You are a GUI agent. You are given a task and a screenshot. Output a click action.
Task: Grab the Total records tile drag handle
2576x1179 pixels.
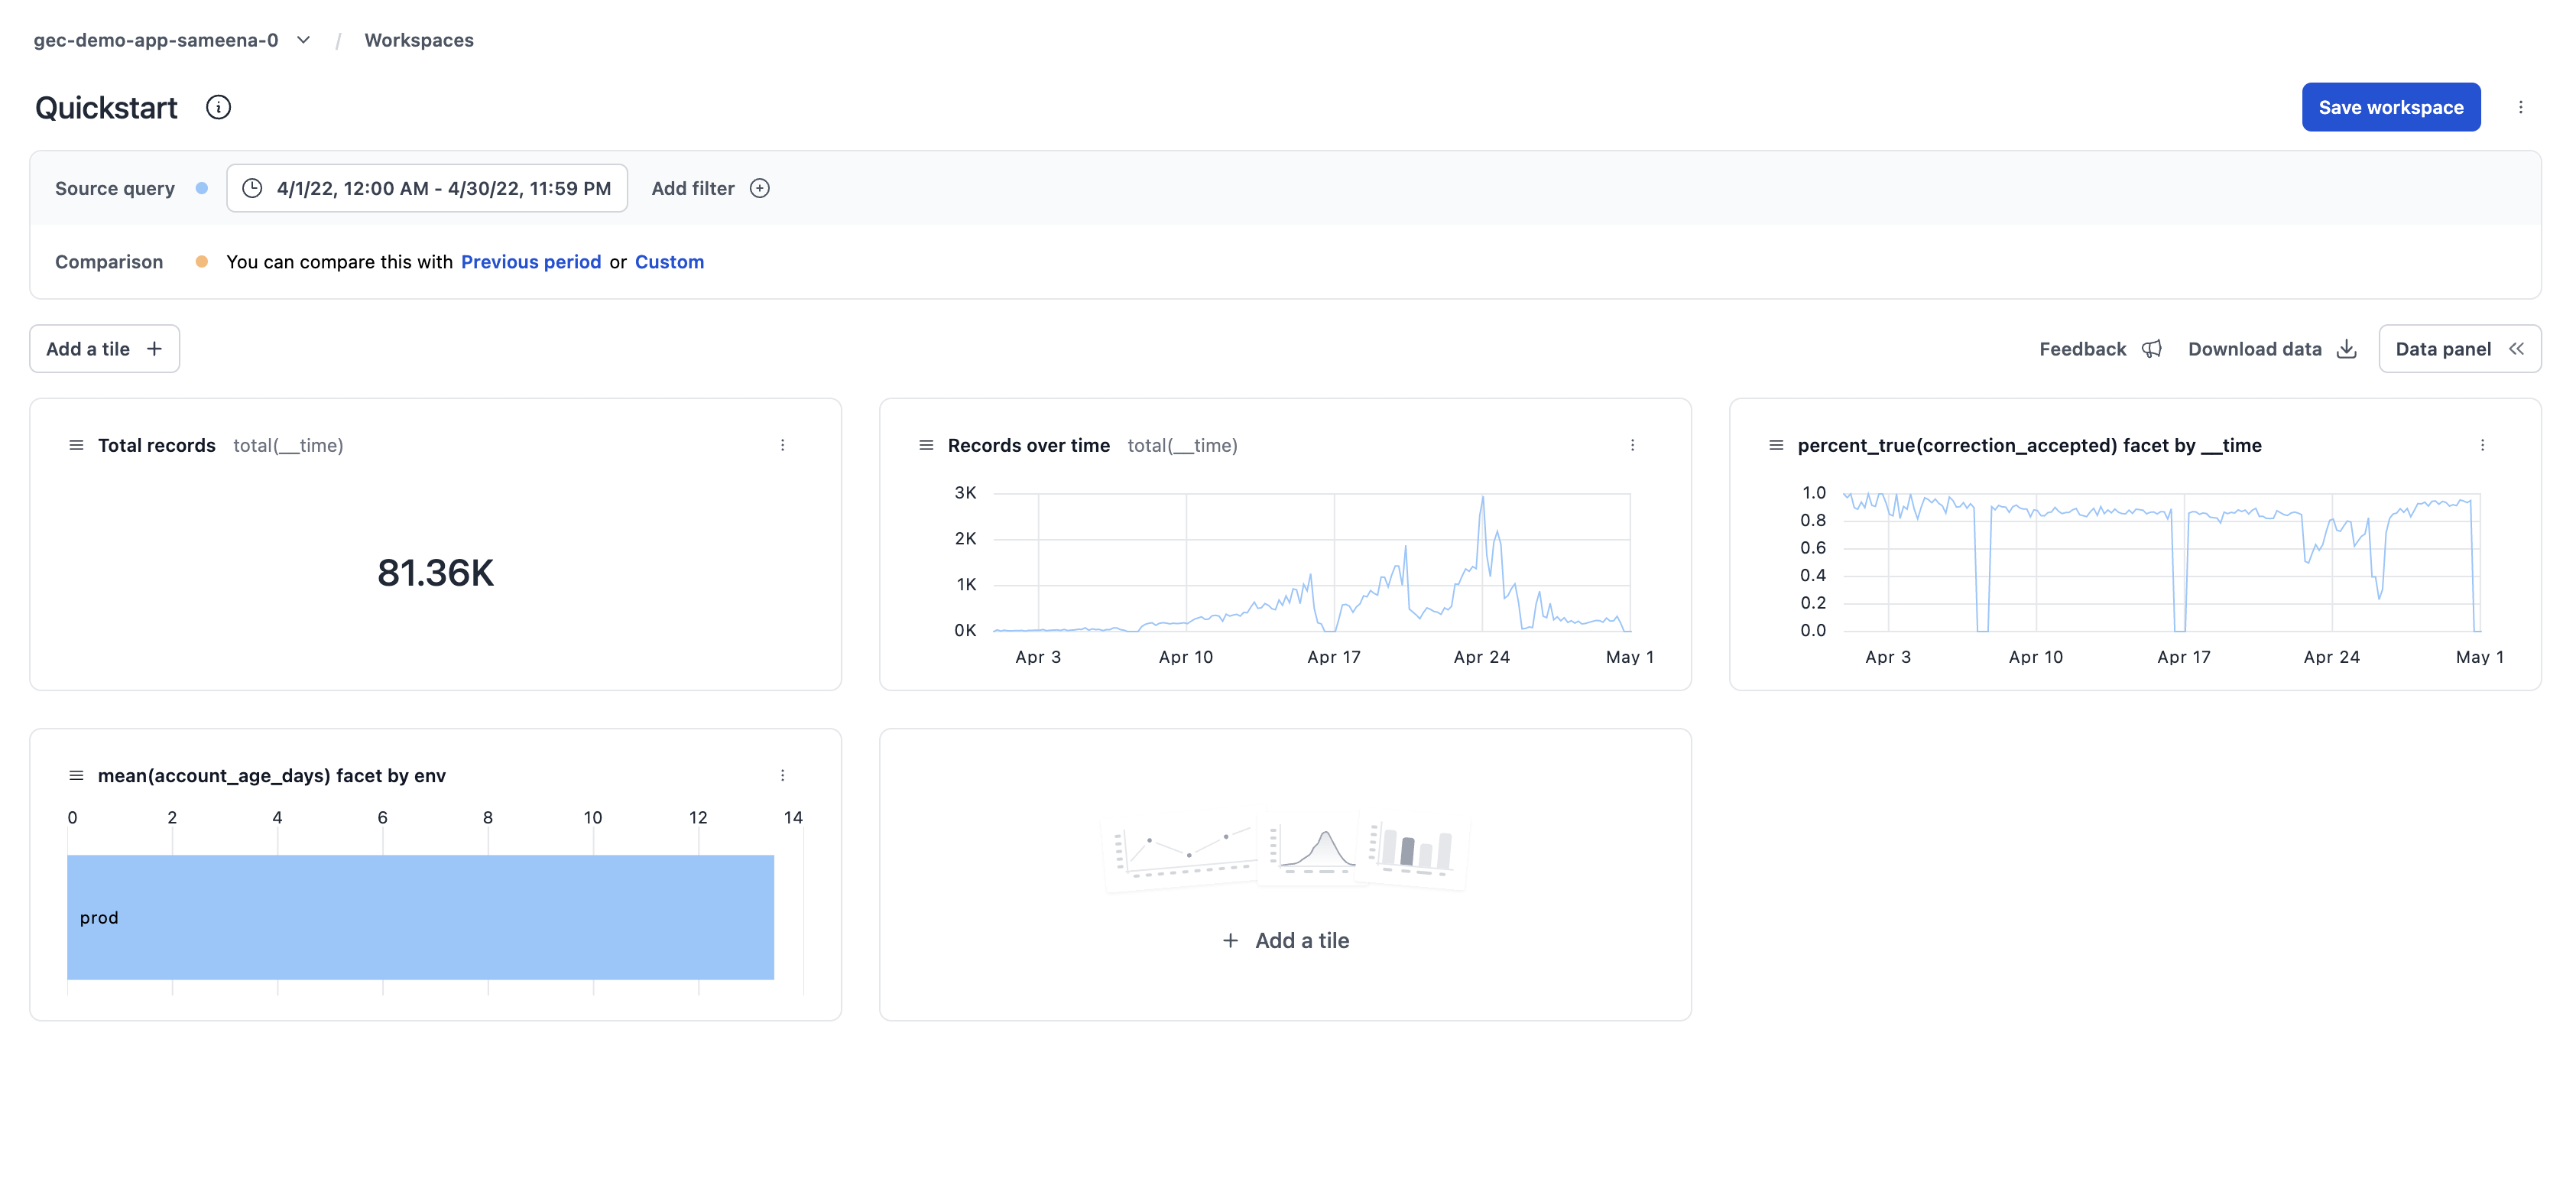(x=76, y=445)
